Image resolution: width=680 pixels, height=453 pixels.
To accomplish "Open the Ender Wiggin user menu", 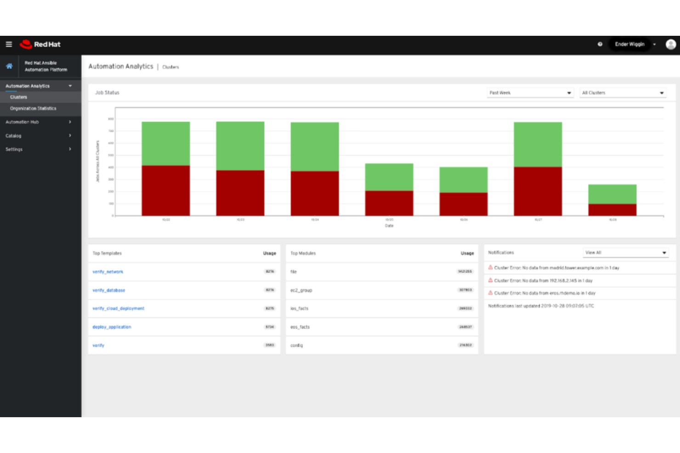I will tap(629, 45).
